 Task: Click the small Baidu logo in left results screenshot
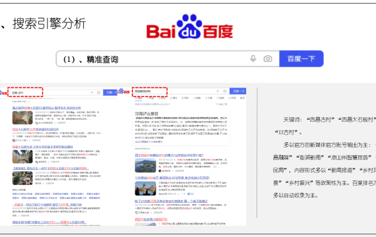3,92
